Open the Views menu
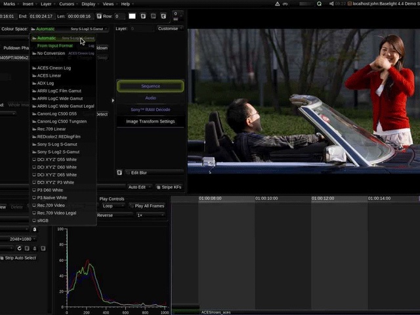 (x=108, y=4)
